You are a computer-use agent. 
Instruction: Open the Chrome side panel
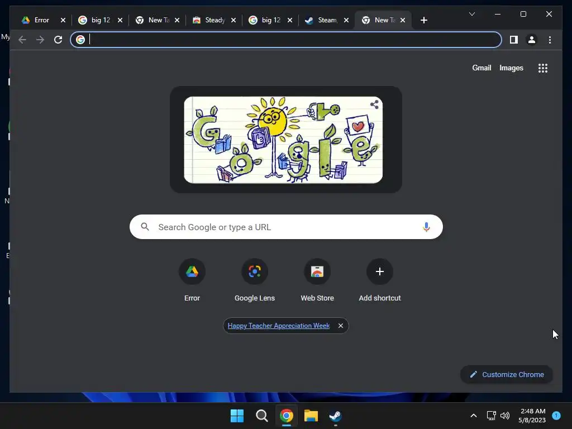pos(514,40)
